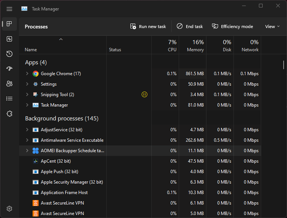Open the Details page in sidebar
This screenshot has height=218, width=287.
click(9, 99)
